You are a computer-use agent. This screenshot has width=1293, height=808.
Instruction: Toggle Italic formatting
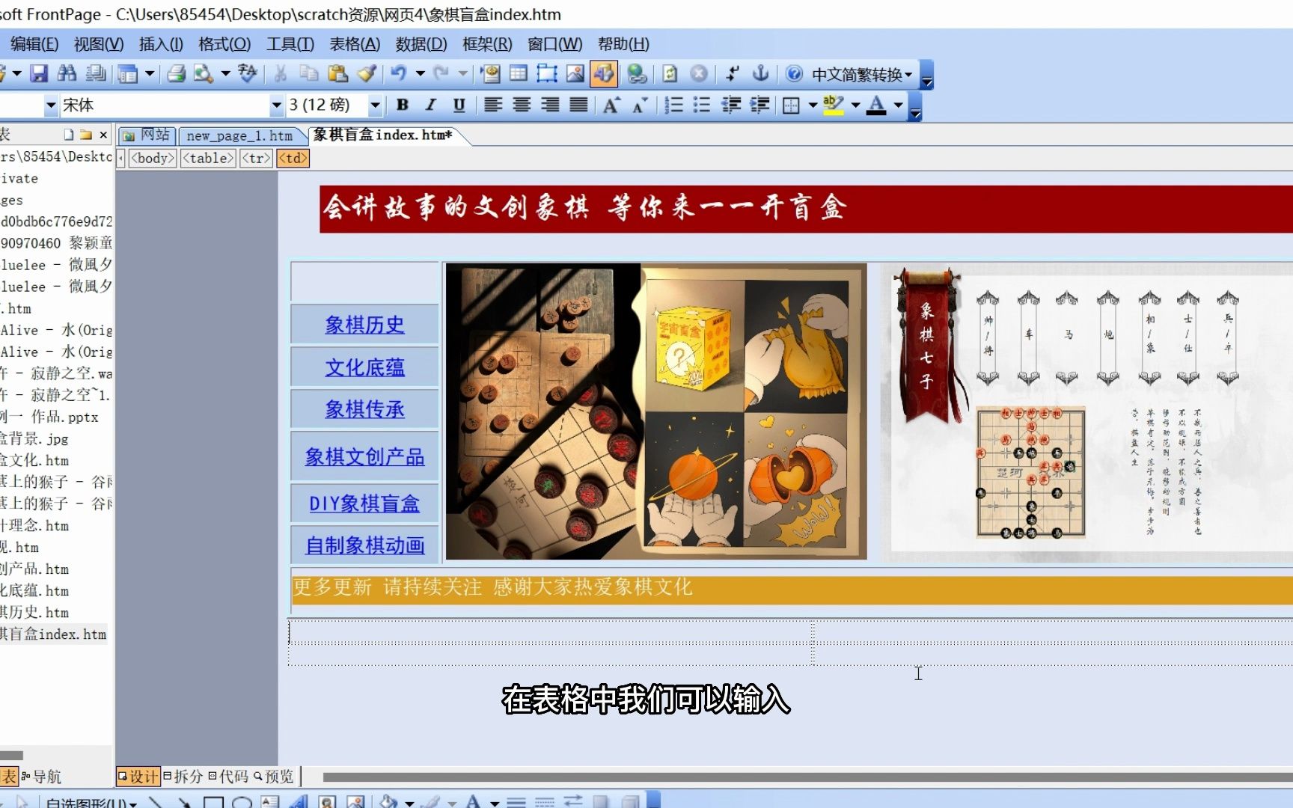430,105
